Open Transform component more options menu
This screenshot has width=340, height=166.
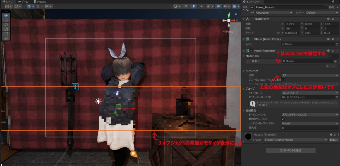[337, 19]
